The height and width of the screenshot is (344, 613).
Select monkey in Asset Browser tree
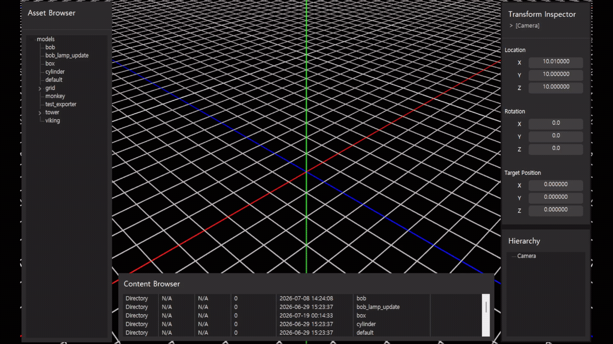(x=55, y=96)
